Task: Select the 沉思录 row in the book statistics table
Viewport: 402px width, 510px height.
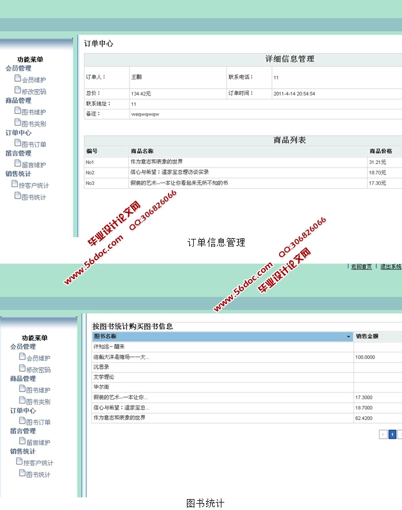Action: click(223, 367)
